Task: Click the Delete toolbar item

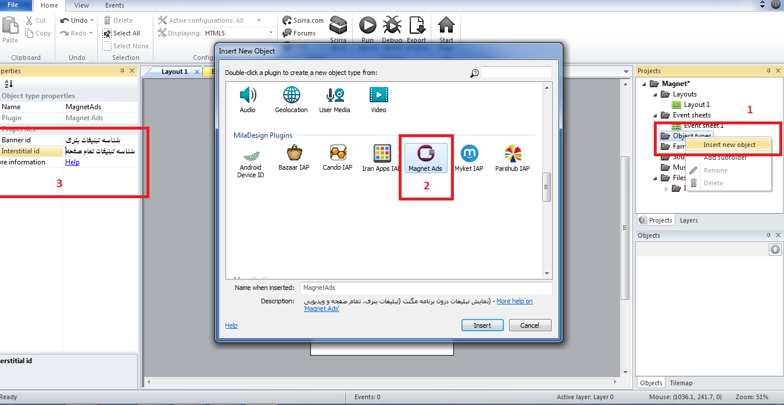Action: [118, 20]
